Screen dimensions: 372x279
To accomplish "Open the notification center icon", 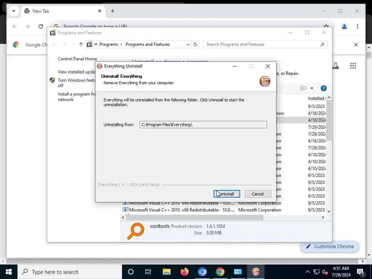I will click(360, 272).
